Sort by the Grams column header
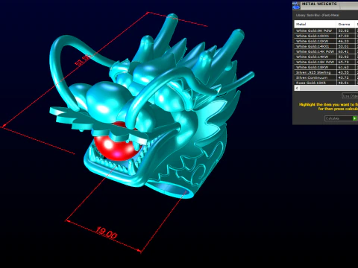This screenshot has width=358, height=268. coord(346,25)
